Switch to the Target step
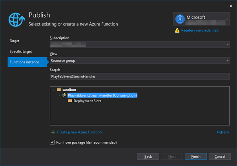This screenshot has width=237, height=166. point(15,41)
